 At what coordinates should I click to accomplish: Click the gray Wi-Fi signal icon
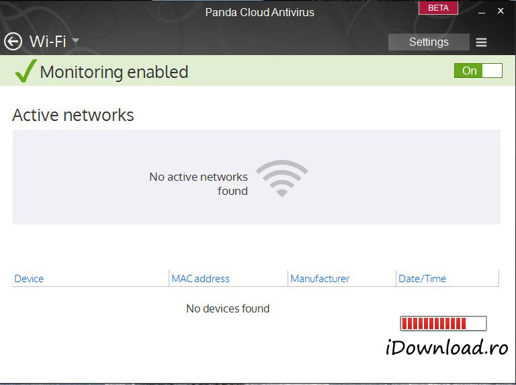pos(282,178)
